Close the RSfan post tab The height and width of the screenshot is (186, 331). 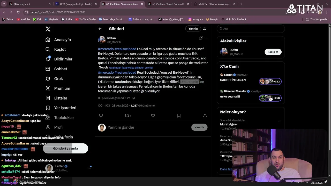(x=142, y=4)
